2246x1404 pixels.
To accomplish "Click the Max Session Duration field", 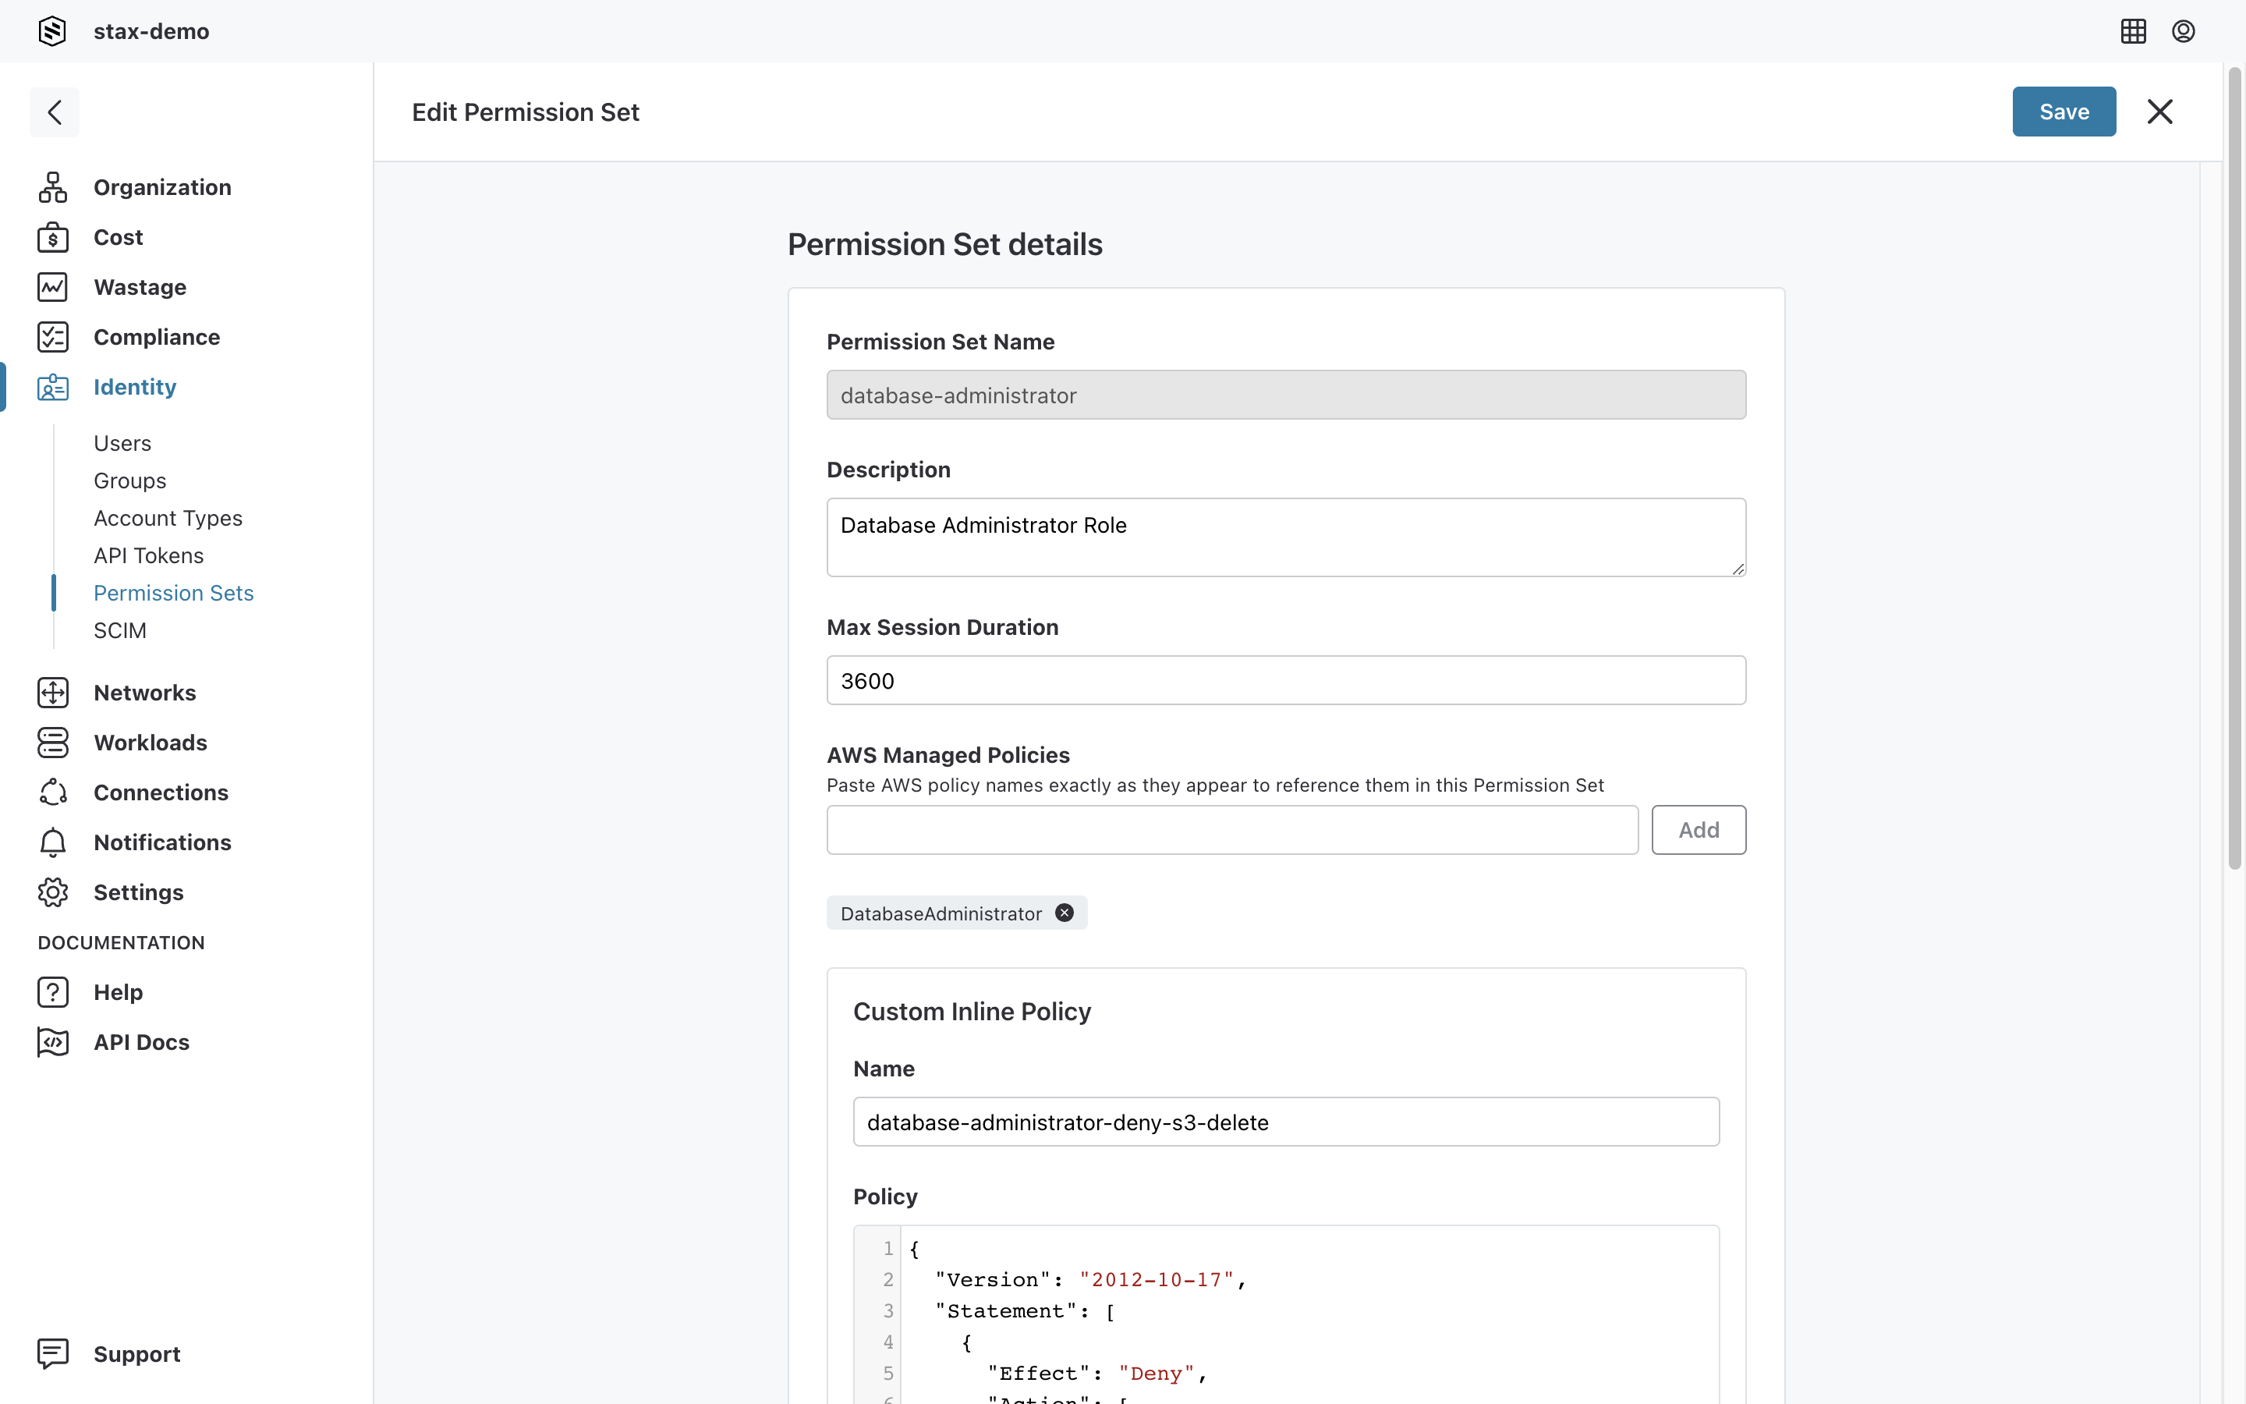I will point(1286,679).
